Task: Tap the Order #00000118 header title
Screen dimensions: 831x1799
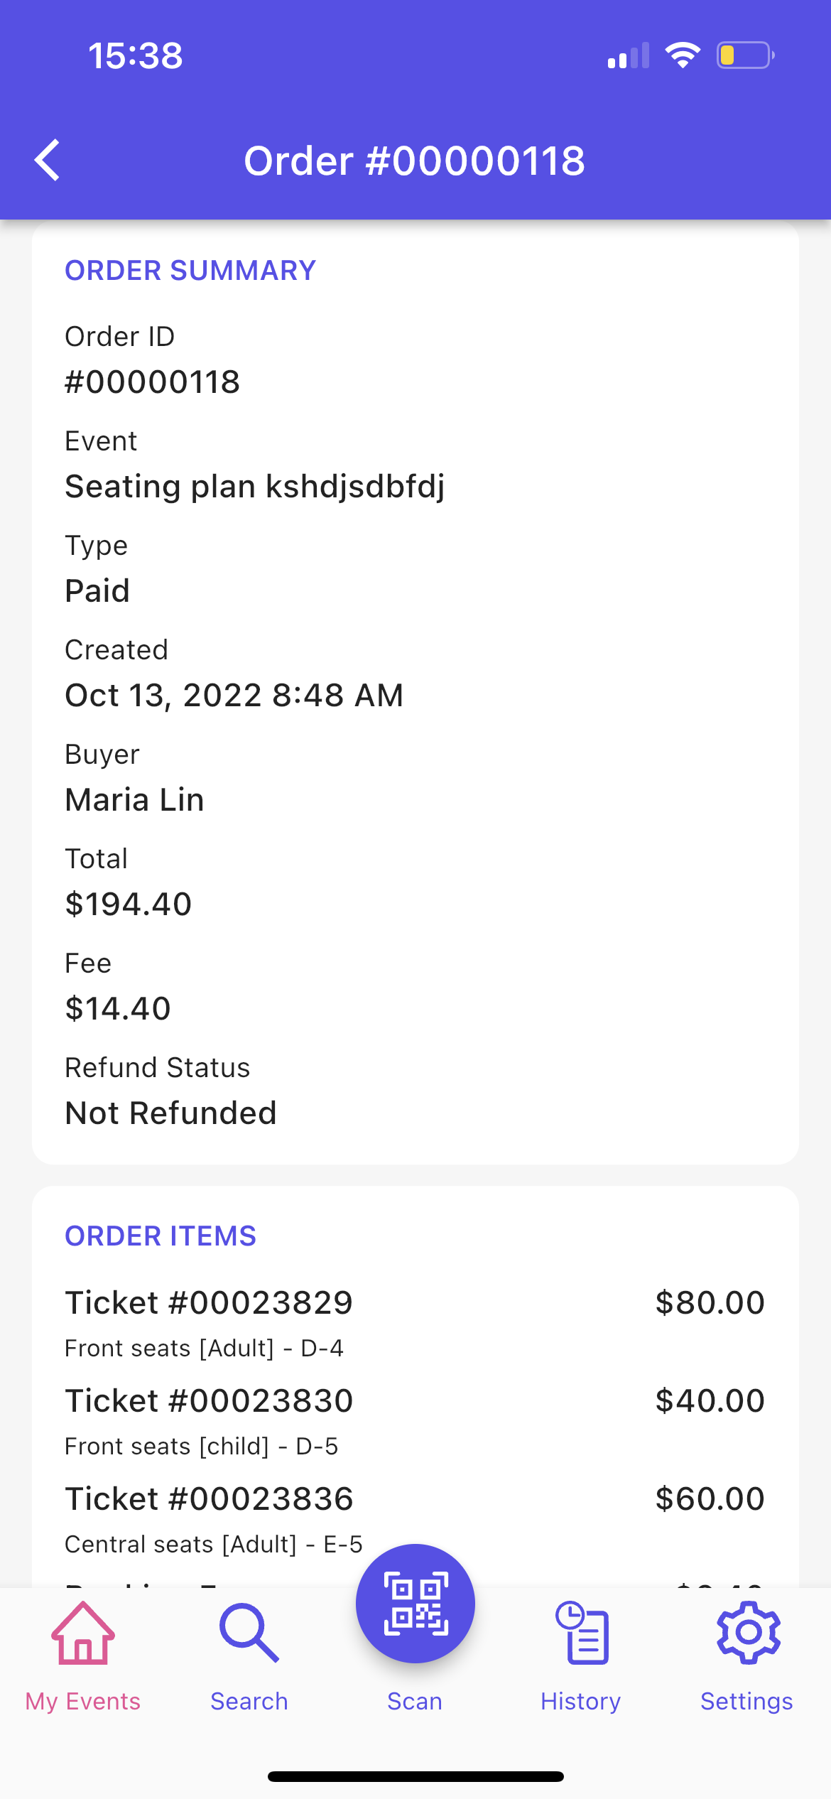Action: coord(415,161)
